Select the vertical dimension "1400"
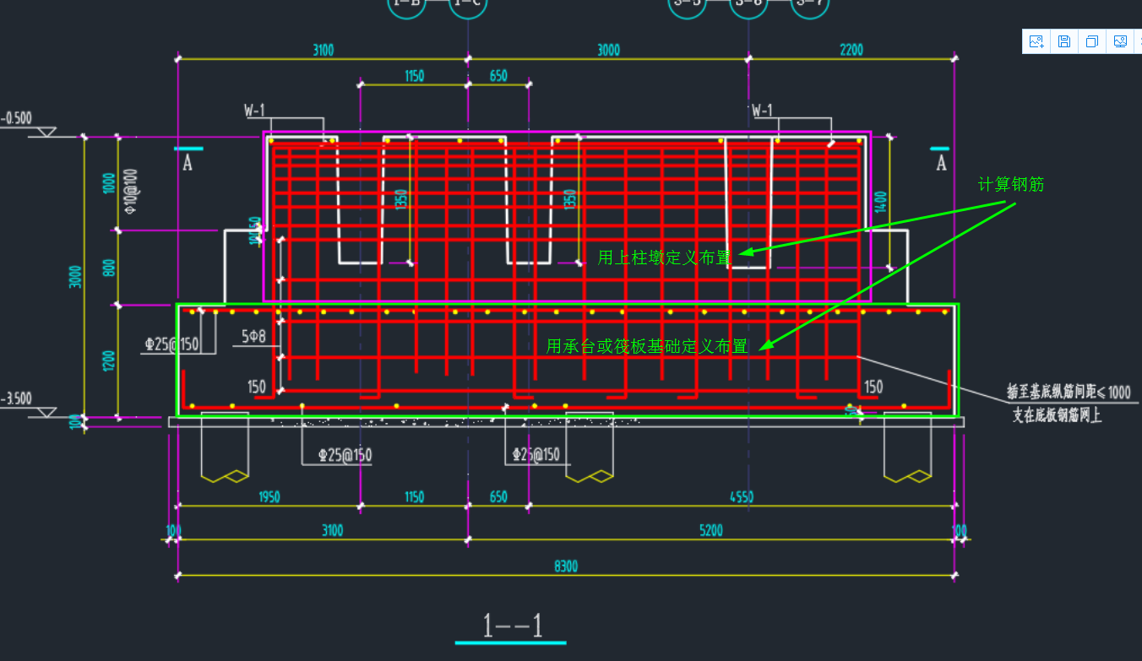Screen dimensions: 1142x661 (x=881, y=203)
